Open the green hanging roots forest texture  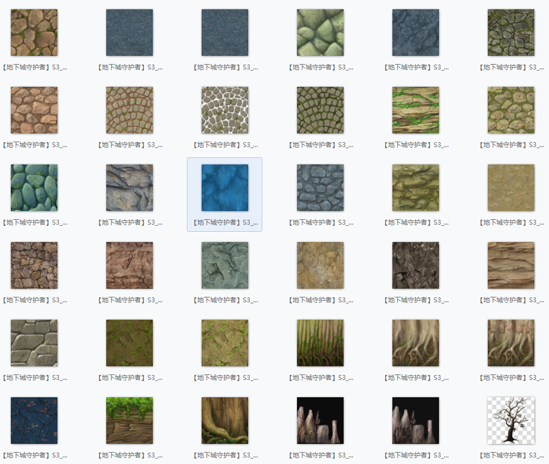point(320,343)
